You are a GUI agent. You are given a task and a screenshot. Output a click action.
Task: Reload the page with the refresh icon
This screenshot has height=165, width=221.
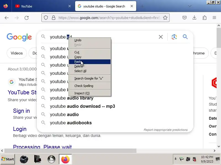tap(27, 18)
